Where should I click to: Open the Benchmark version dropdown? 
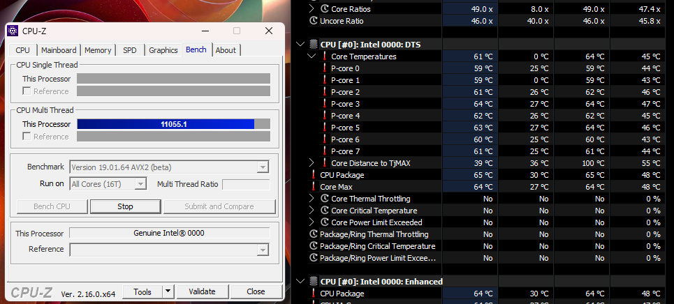tap(263, 167)
